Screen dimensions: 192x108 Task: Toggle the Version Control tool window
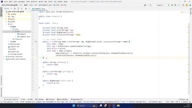(11, 99)
